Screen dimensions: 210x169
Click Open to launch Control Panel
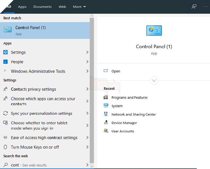coord(116,71)
